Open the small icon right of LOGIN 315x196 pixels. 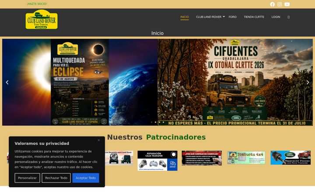click(x=288, y=17)
